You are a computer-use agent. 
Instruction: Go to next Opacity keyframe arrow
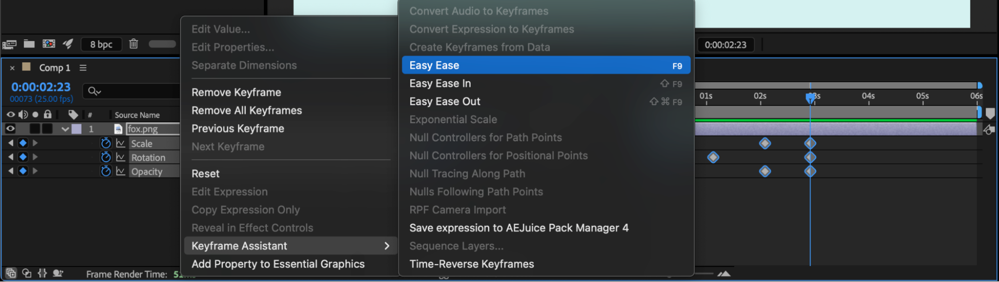(35, 171)
